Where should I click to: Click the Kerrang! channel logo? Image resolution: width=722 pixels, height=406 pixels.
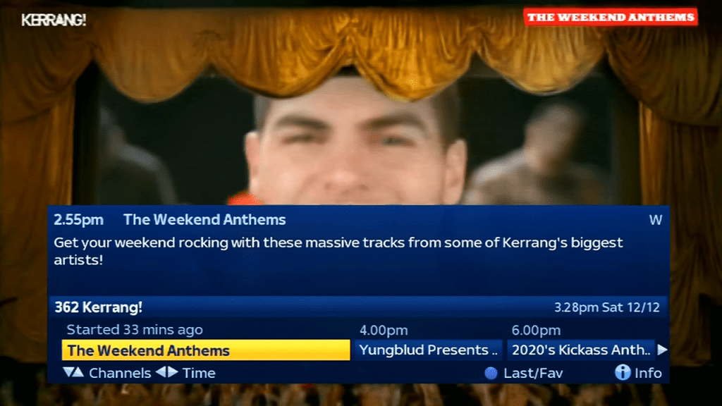(x=54, y=20)
